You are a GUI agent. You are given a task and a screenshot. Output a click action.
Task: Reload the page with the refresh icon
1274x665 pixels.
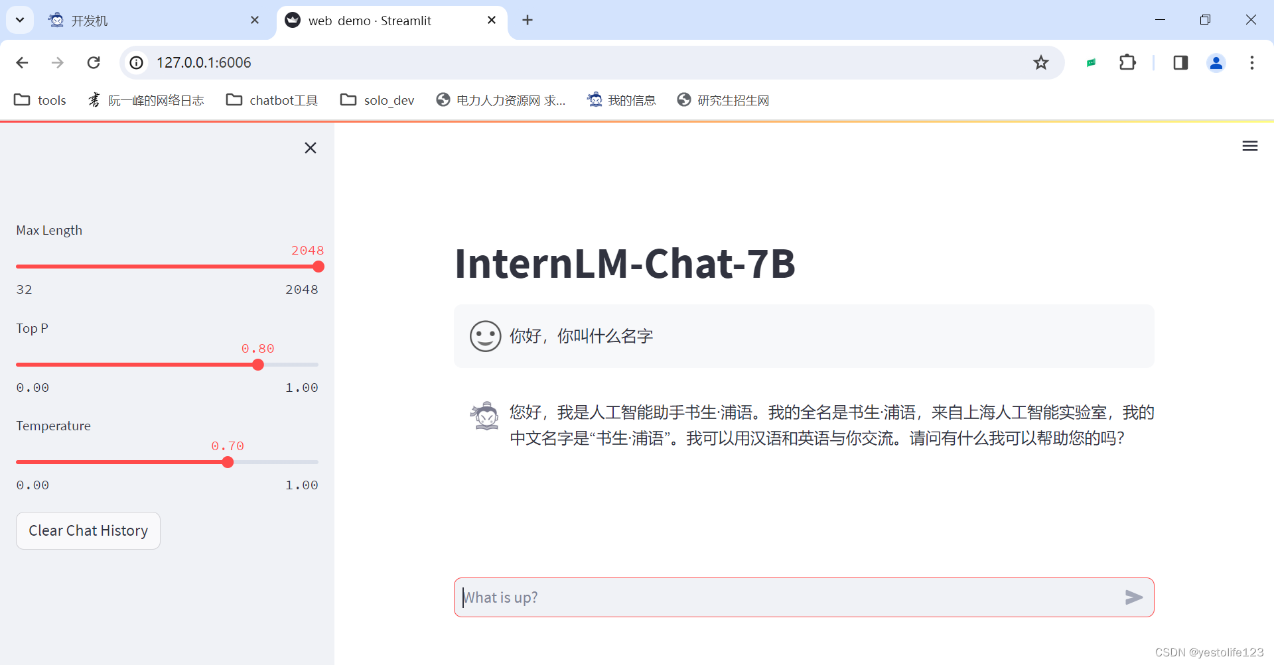click(x=94, y=62)
